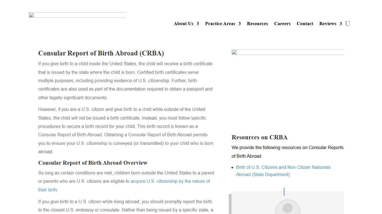This screenshot has height=214, width=382.
Task: Click the blue divider above the testimonial widget
Action: click(284, 192)
